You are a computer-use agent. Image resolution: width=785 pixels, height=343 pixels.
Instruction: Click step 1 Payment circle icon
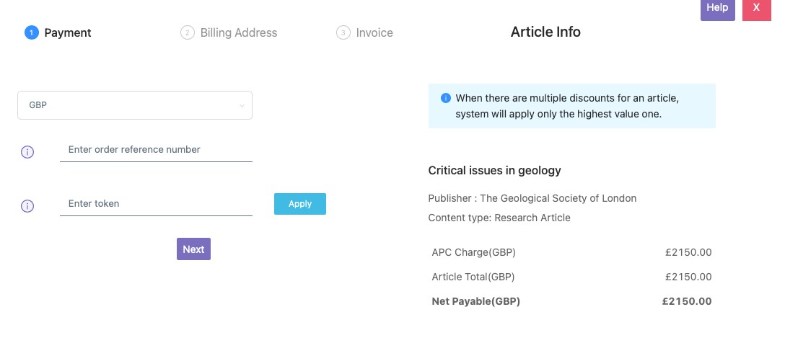point(31,32)
